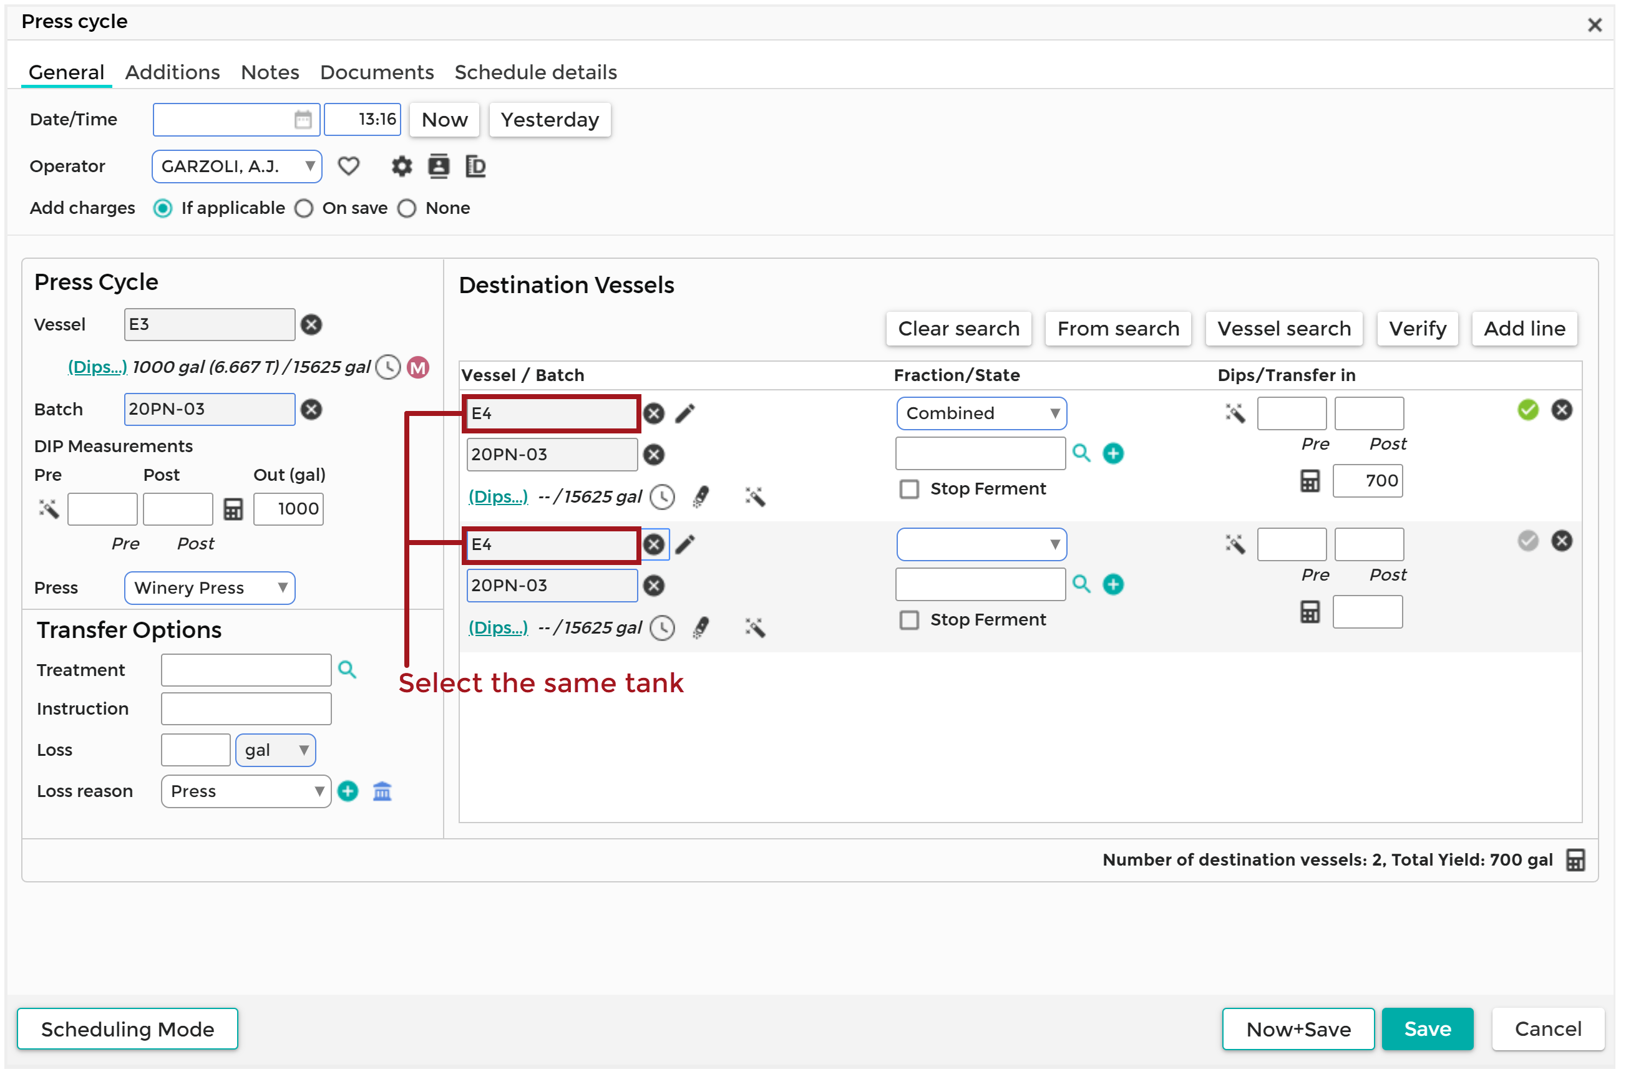Check Stop Ferment on first row
1626x1082 pixels.
[x=908, y=488]
